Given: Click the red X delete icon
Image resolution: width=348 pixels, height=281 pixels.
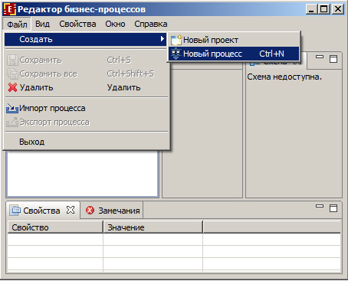Looking at the screenshot, I should 12,87.
